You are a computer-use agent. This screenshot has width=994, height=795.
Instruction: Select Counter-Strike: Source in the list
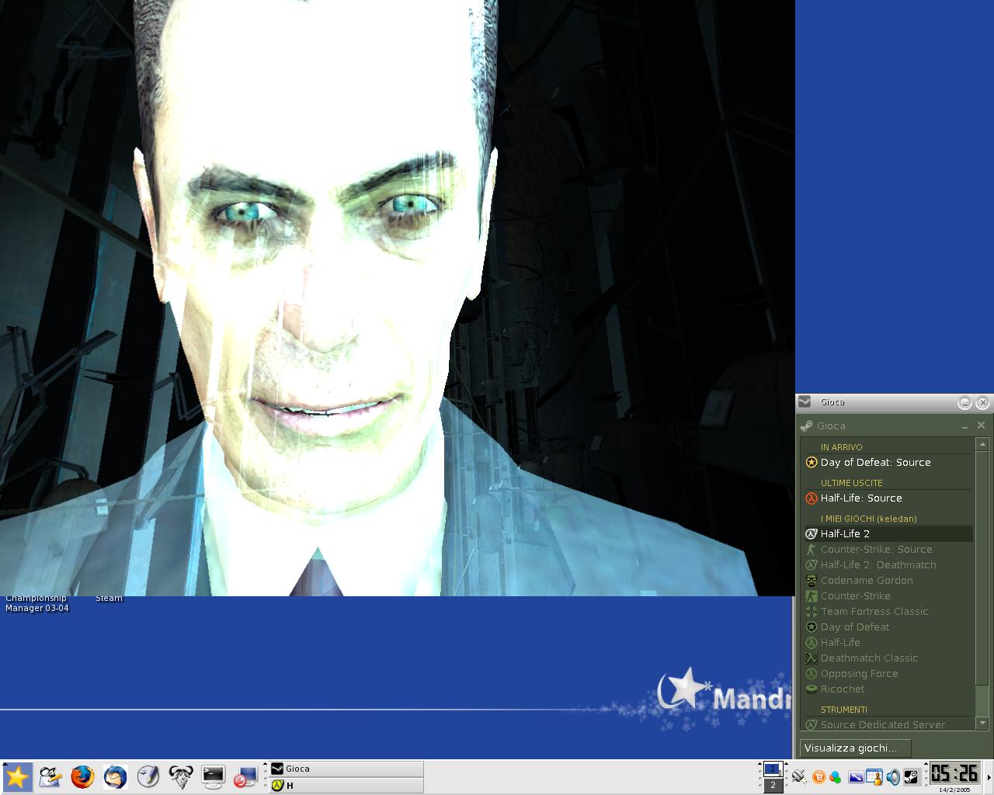point(888,549)
